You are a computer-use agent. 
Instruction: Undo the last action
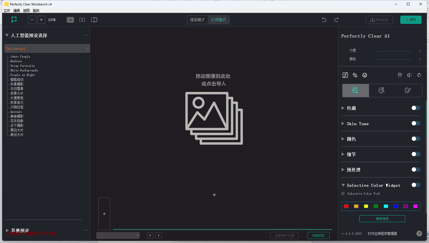point(324,20)
